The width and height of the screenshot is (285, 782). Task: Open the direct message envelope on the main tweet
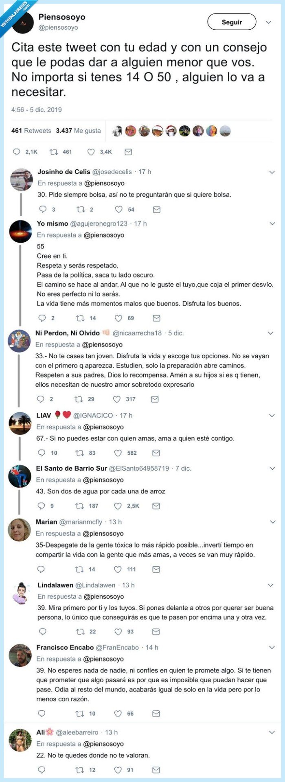tap(129, 151)
